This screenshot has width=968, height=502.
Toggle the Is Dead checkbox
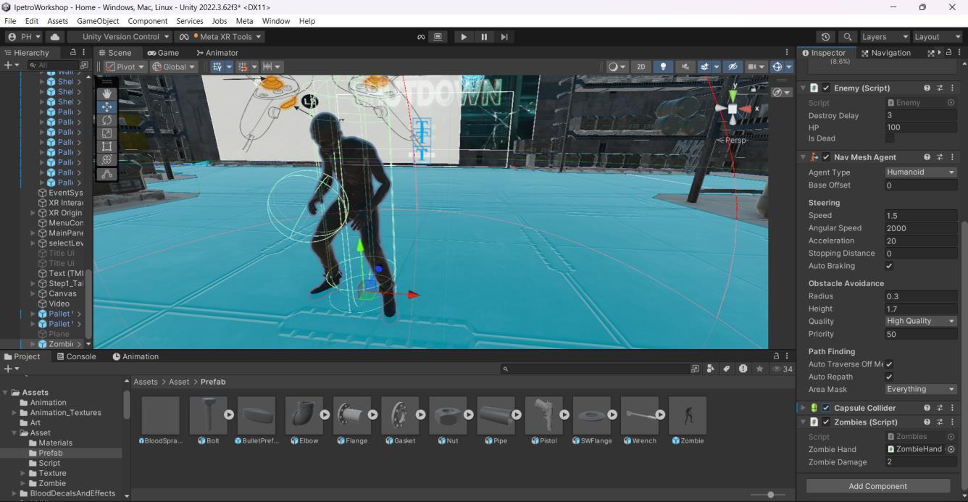click(x=889, y=138)
